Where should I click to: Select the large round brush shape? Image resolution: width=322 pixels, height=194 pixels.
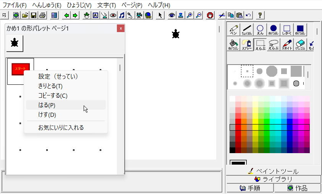pos(272,71)
